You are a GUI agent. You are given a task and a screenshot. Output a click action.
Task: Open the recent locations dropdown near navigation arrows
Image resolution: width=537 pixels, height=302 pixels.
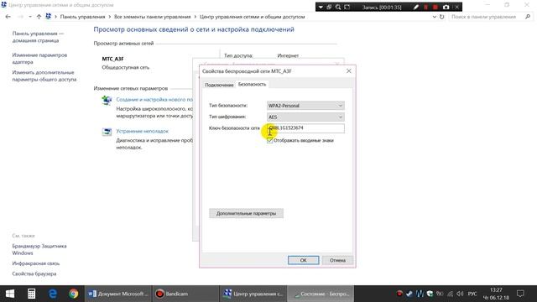point(30,17)
